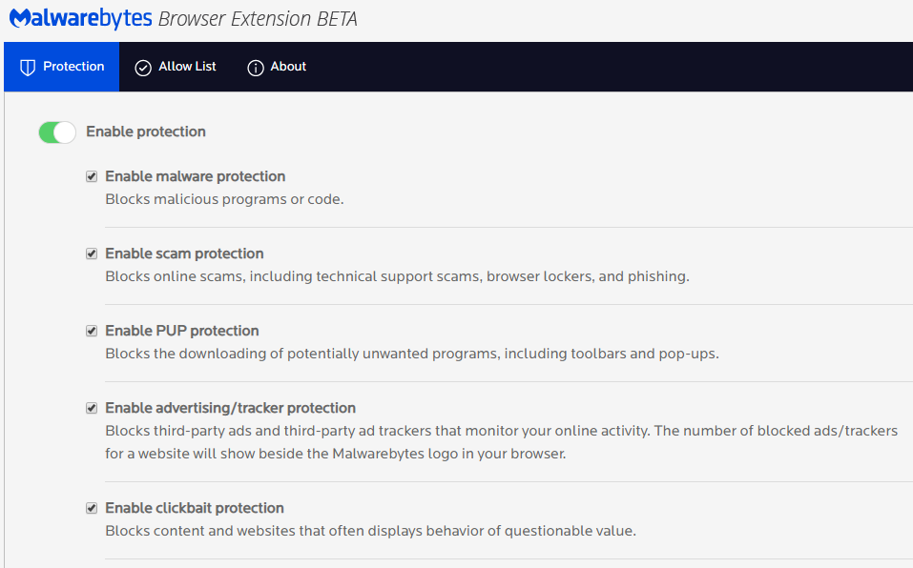Uncheck the Enable clickbait protection checkbox
This screenshot has width=913, height=568.
[x=92, y=508]
